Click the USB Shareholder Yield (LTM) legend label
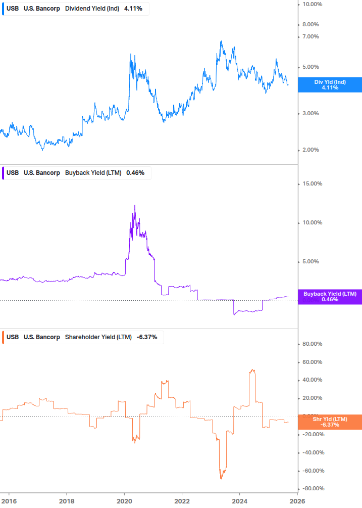The height and width of the screenshot is (508, 362). point(82,337)
